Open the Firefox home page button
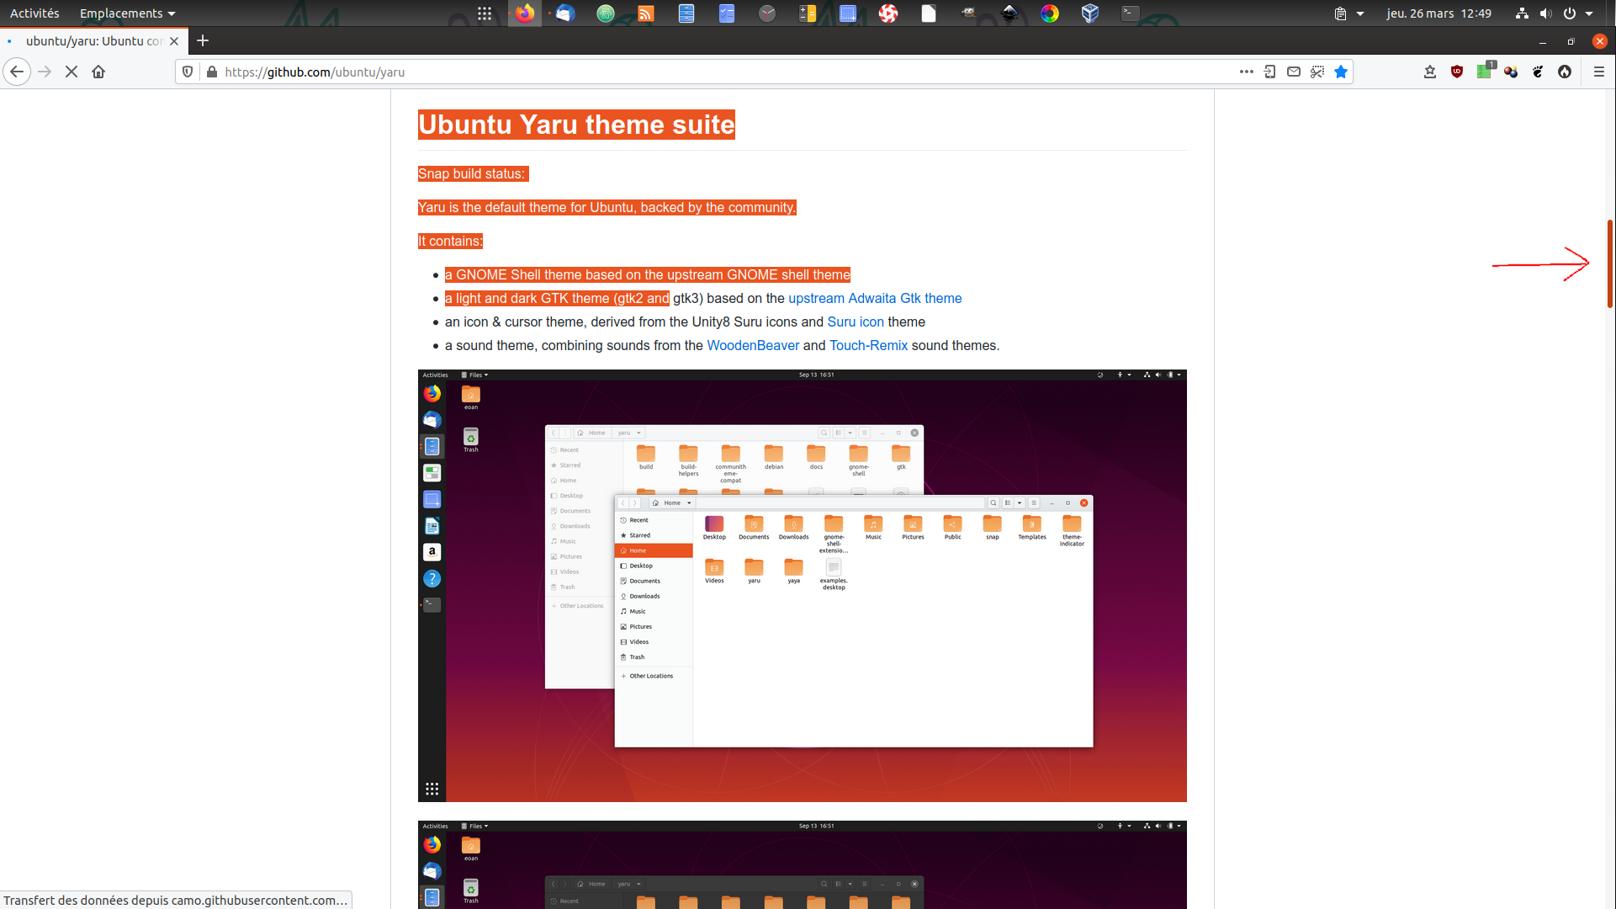The height and width of the screenshot is (909, 1616). (x=98, y=72)
